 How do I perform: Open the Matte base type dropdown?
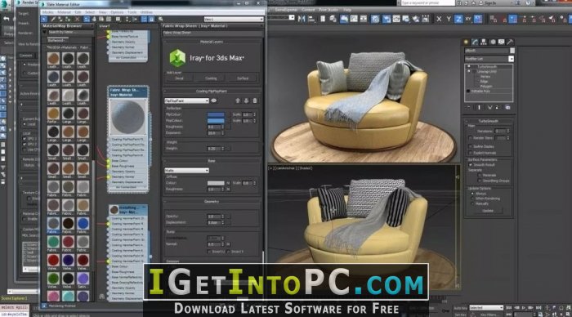coord(186,171)
